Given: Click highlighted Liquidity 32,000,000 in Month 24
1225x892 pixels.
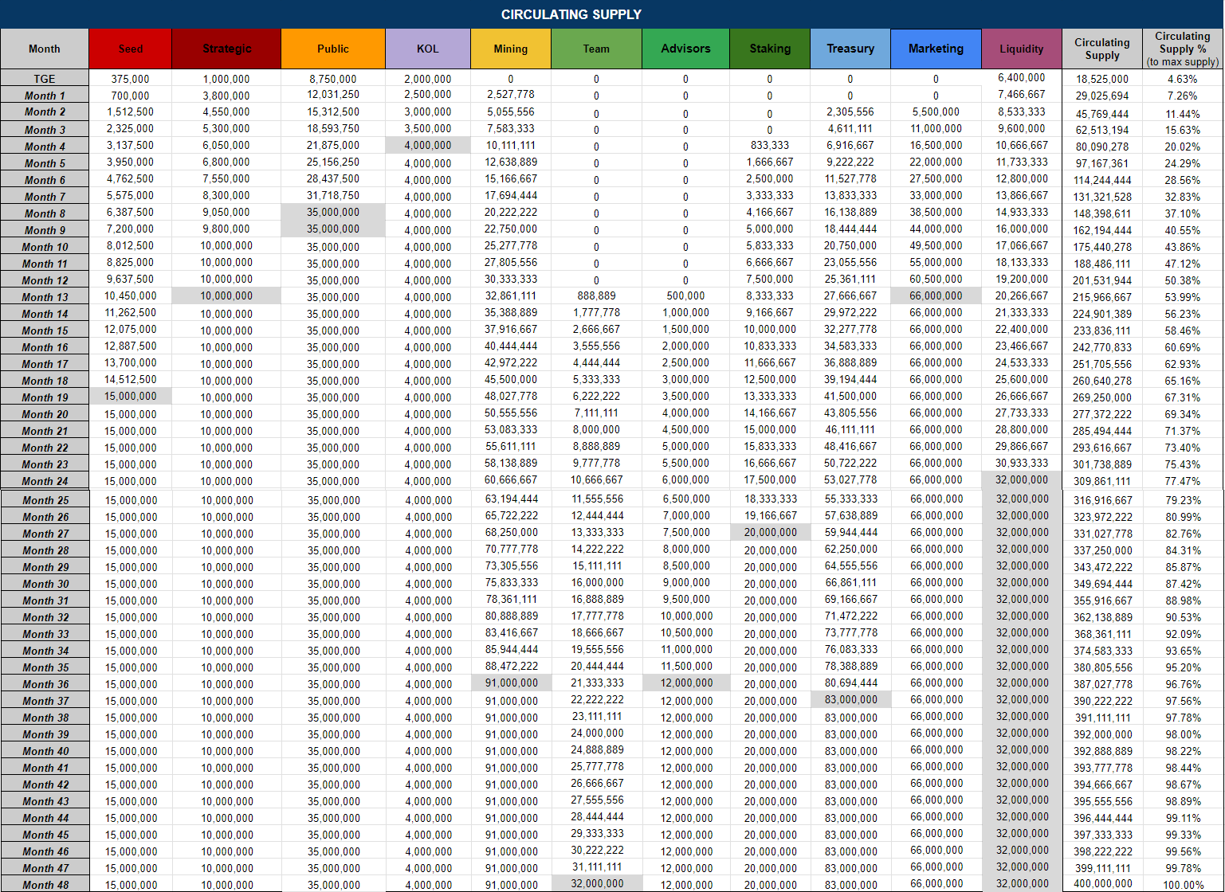Looking at the screenshot, I should point(1022,479).
